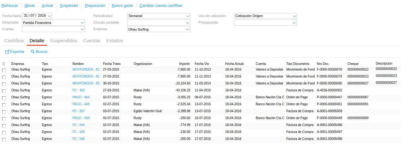Open the Dimensión Partida Financiera dropdown
This screenshot has width=401, height=144.
tap(83, 23)
